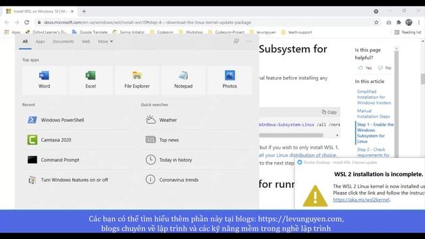Open Turn Windows features on or off
The width and height of the screenshot is (425, 239).
[78, 180]
